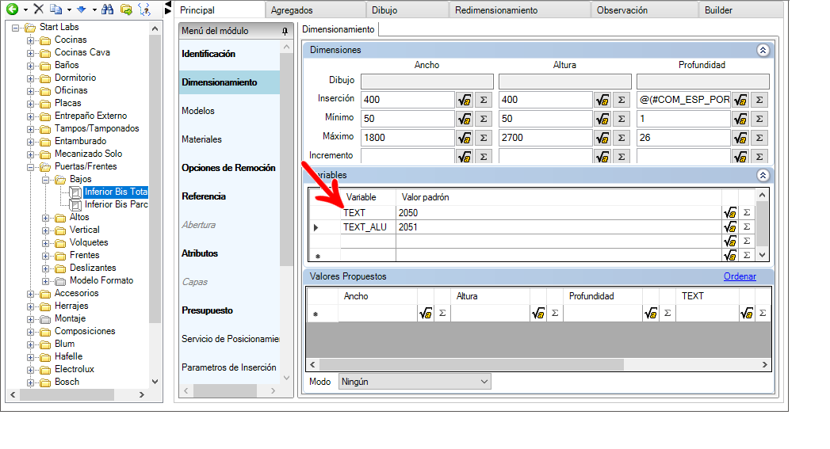830x449 pixels.
Task: Open formula editor for Inserción Ancho
Action: (465, 100)
